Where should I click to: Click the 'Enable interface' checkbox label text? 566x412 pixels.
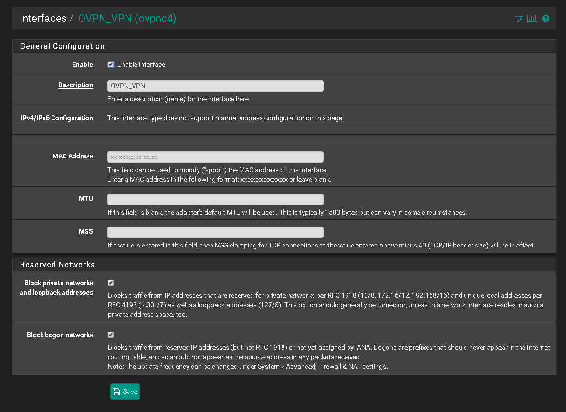pos(141,64)
